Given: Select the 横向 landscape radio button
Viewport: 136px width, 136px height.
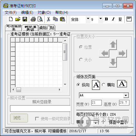Looking at the screenshot, I should 103,84.
